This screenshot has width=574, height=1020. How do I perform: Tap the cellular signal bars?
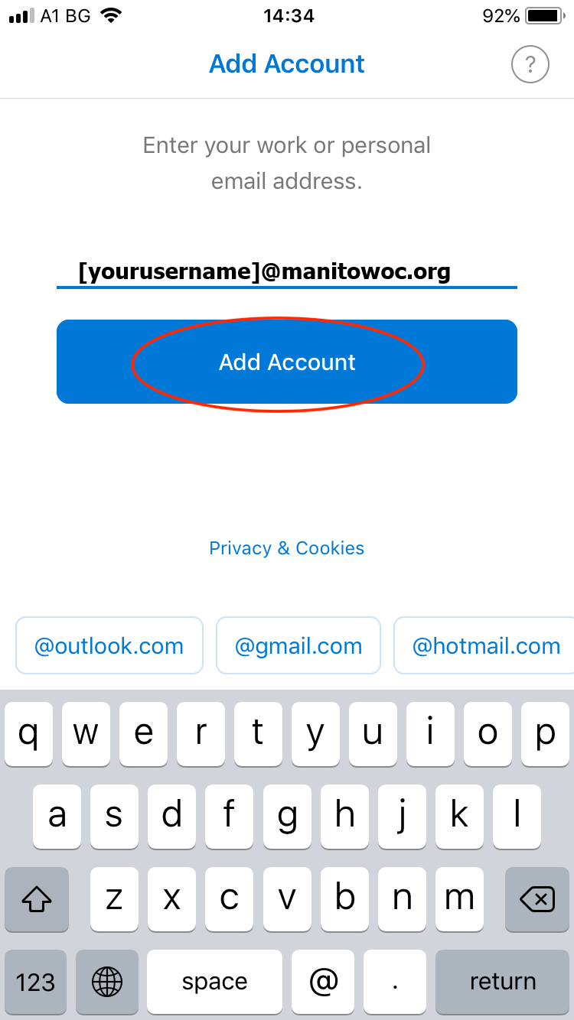21,15
